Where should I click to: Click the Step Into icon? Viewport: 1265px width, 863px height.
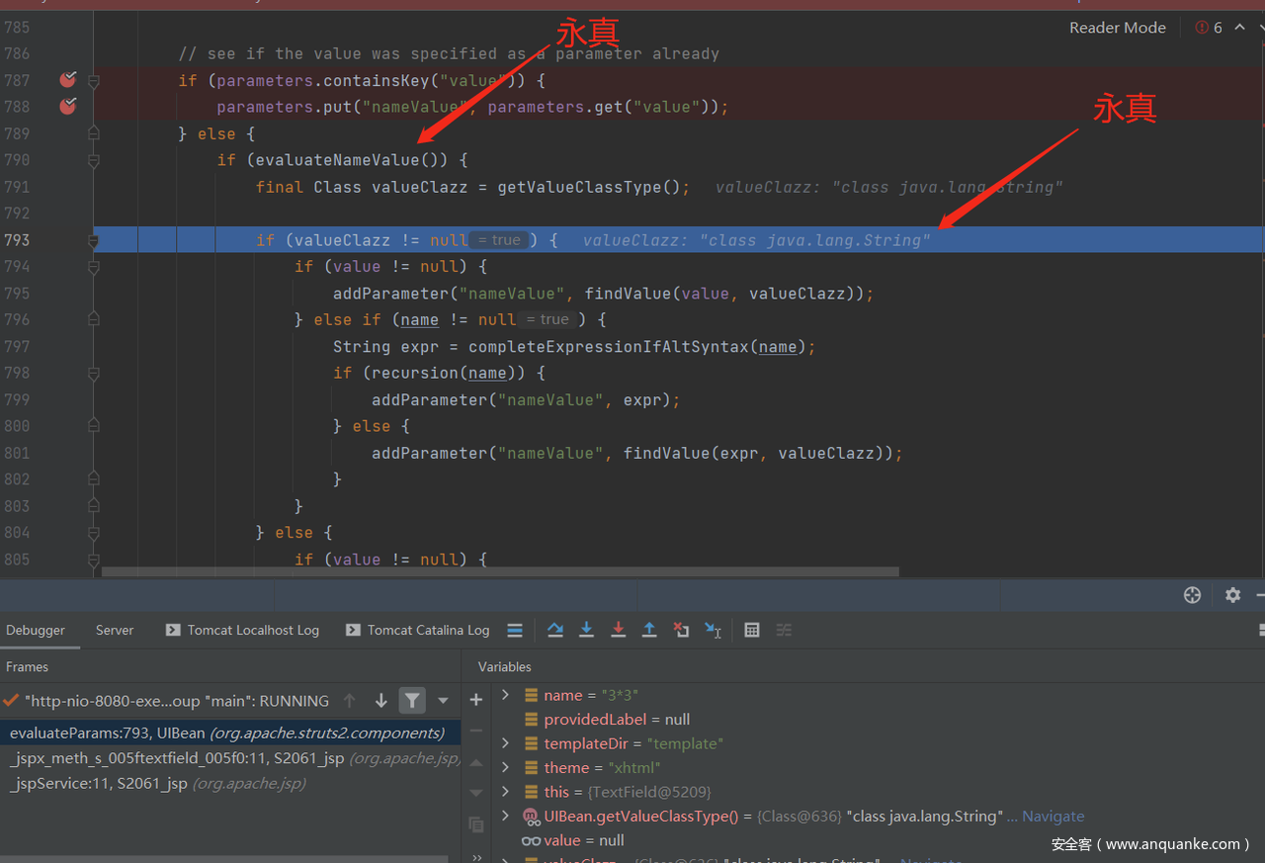pyautogui.click(x=586, y=630)
